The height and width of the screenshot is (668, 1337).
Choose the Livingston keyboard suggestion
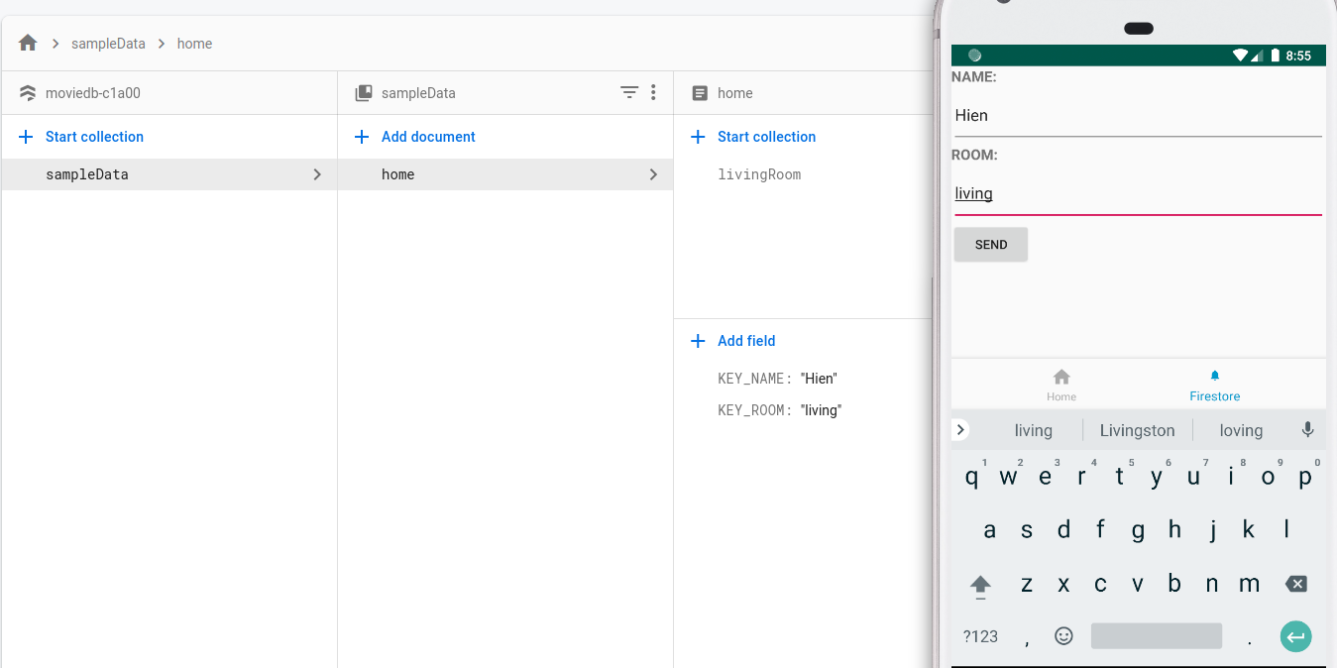pyautogui.click(x=1137, y=430)
